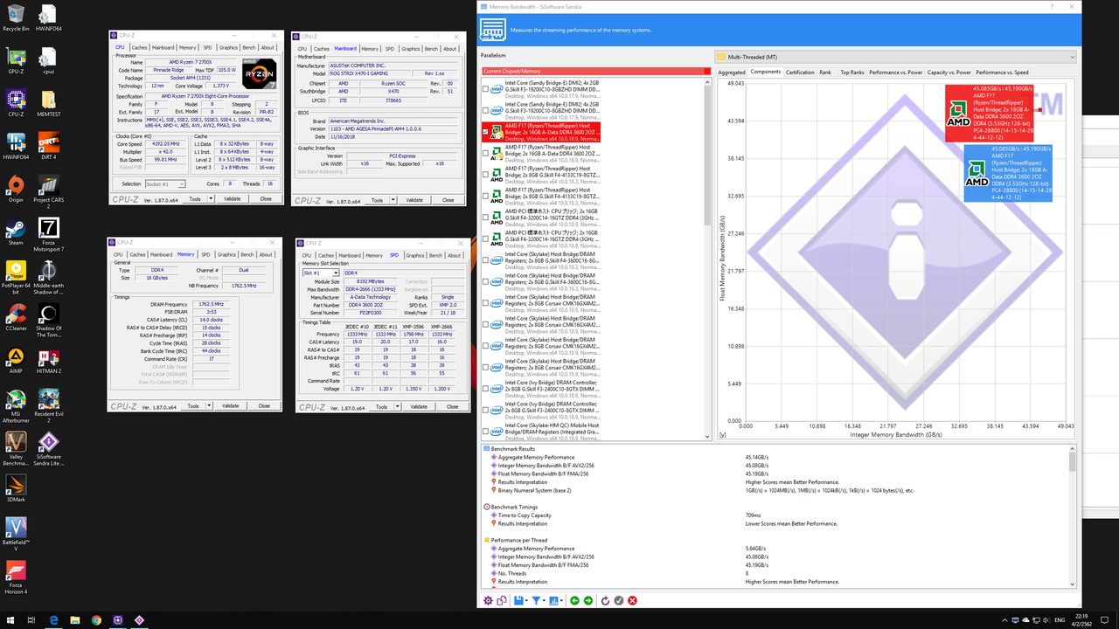
Task: Click the benchmark details vertical scrollbar
Action: [1072, 517]
